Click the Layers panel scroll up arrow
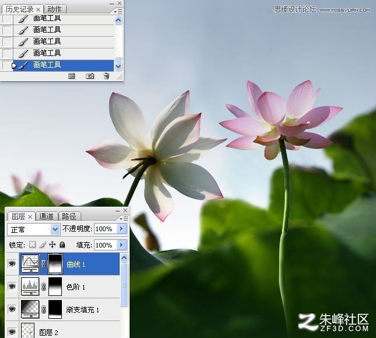Viewport: 376px width, 338px height. click(124, 258)
